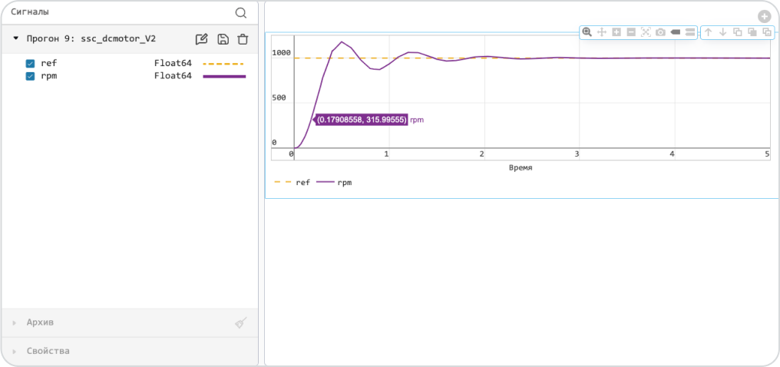Viewport: 780px width, 367px height.
Task: Add a new plot with plus circle
Action: (764, 16)
